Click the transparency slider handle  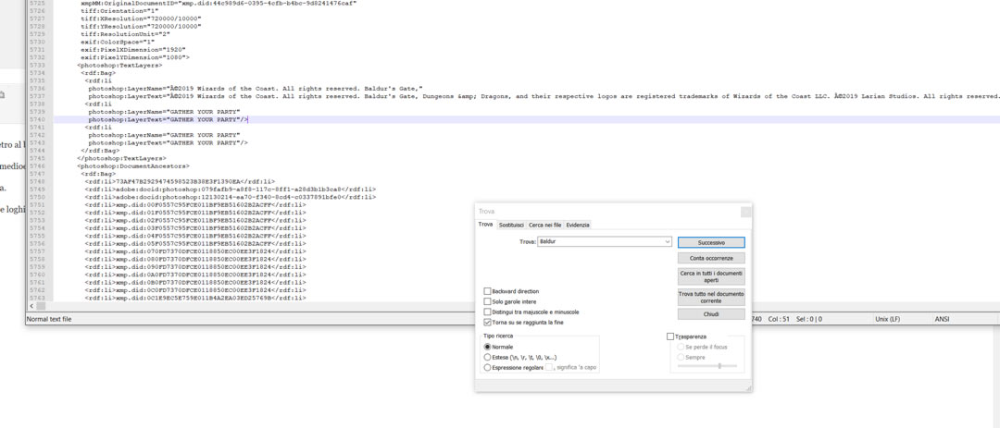click(x=719, y=366)
